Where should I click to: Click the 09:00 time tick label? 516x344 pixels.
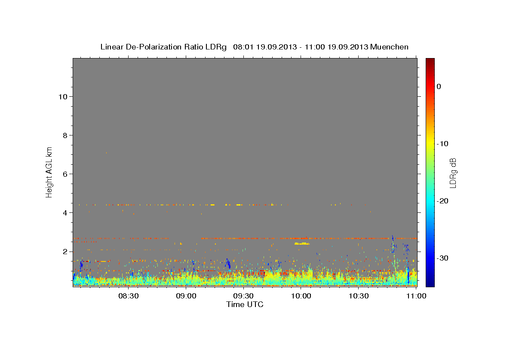pyautogui.click(x=186, y=296)
